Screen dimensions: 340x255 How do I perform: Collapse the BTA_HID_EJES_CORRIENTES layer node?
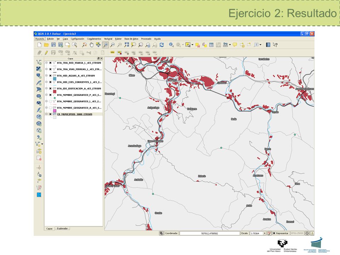(46, 82)
